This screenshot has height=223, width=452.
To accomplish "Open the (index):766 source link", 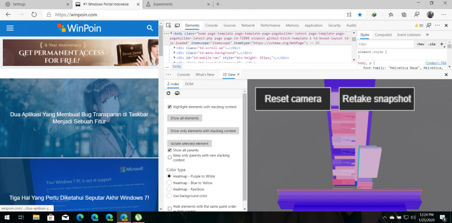I will 436,63.
